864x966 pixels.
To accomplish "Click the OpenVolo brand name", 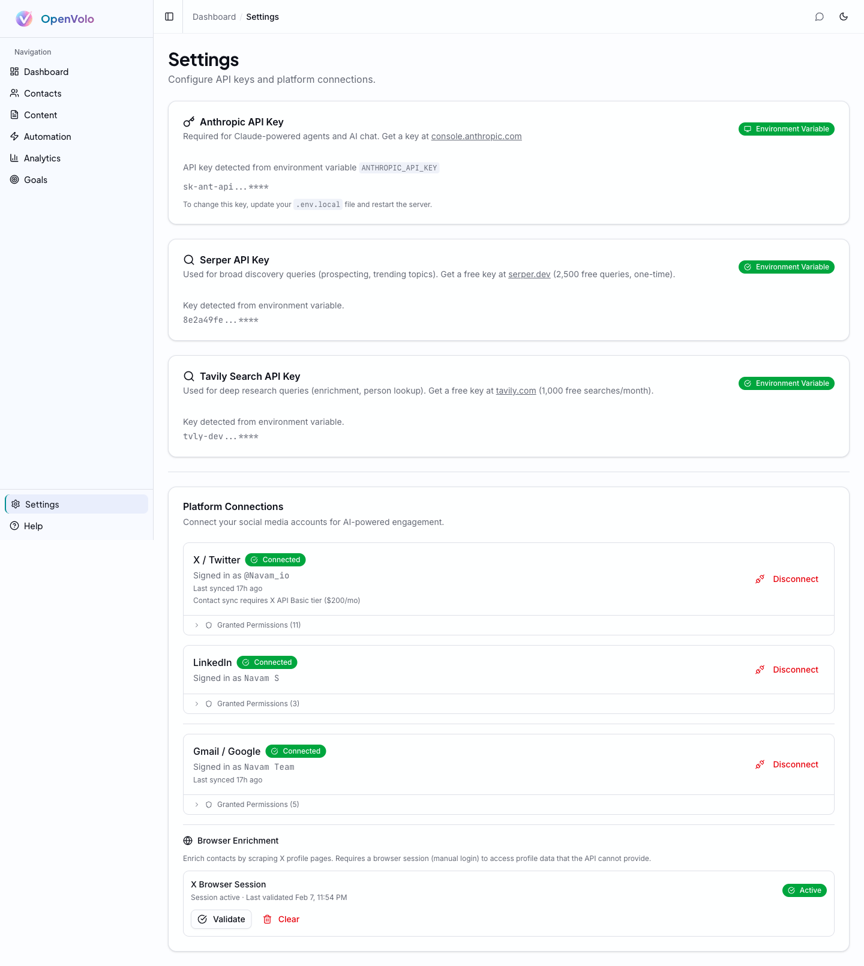I will point(67,19).
